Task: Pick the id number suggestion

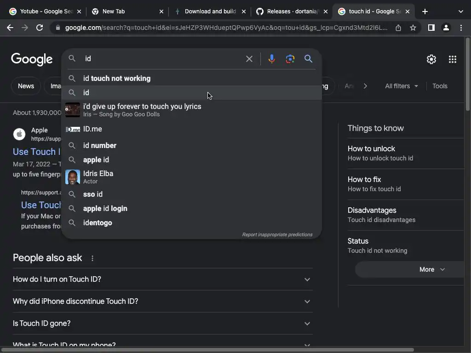Action: [192, 146]
